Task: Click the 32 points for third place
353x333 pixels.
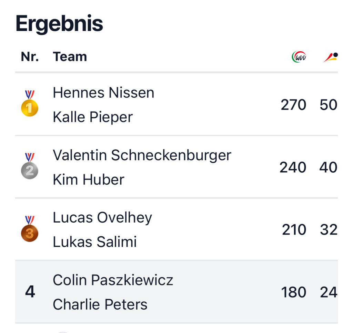Action: pyautogui.click(x=329, y=230)
